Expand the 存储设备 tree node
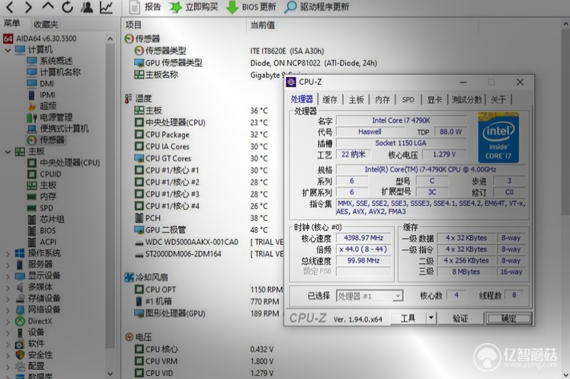This screenshot has height=379, width=570. tap(8, 299)
